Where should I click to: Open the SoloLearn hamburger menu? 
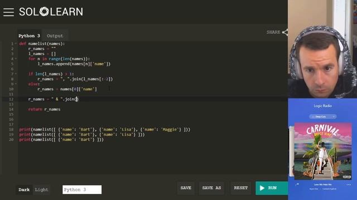[9, 12]
